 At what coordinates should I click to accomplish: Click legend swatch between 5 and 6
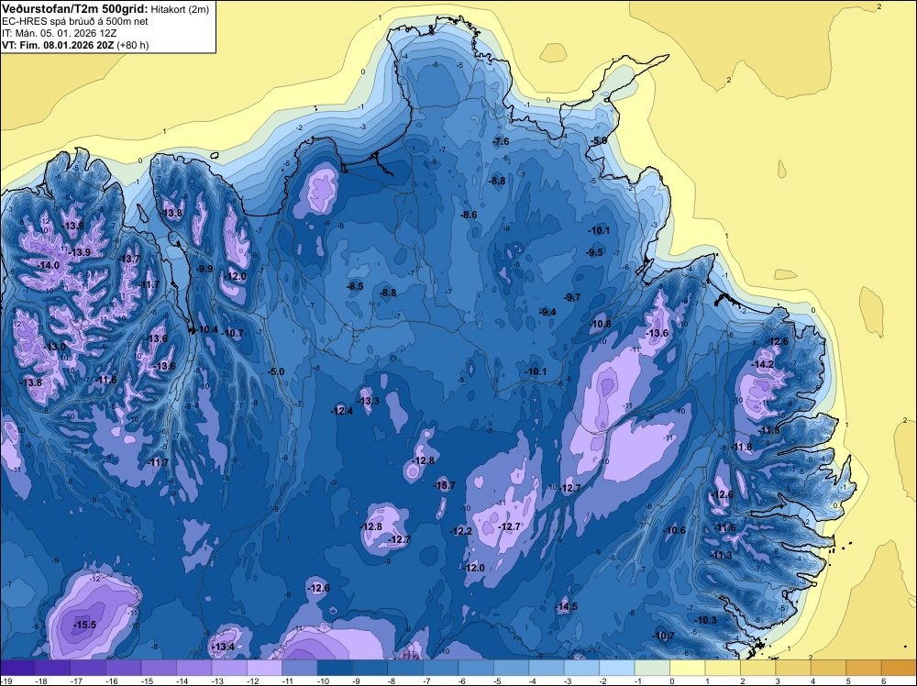pos(864,668)
